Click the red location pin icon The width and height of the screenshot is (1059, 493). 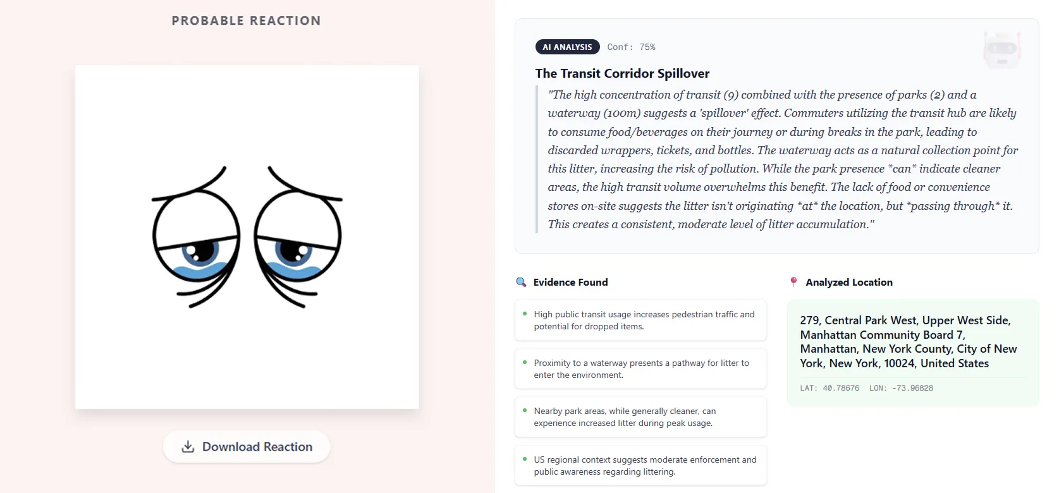793,282
